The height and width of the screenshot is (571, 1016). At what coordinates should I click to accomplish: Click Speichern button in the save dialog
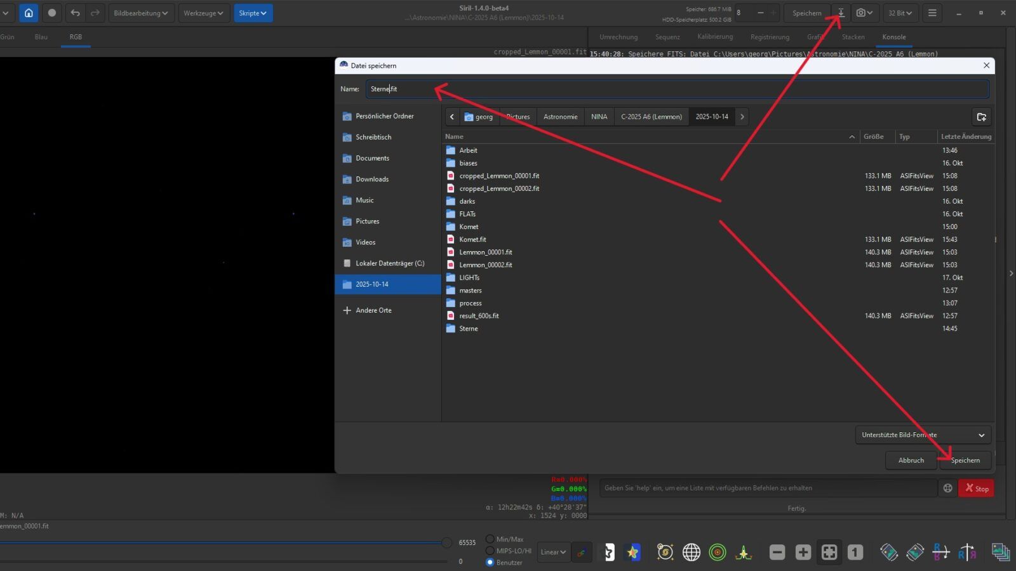coord(965,460)
